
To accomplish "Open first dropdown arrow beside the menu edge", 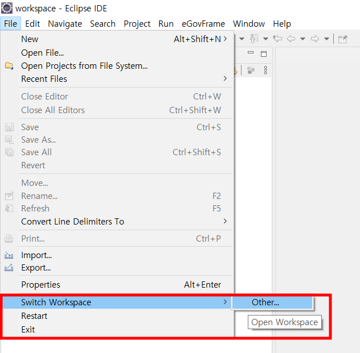I will click(242, 39).
